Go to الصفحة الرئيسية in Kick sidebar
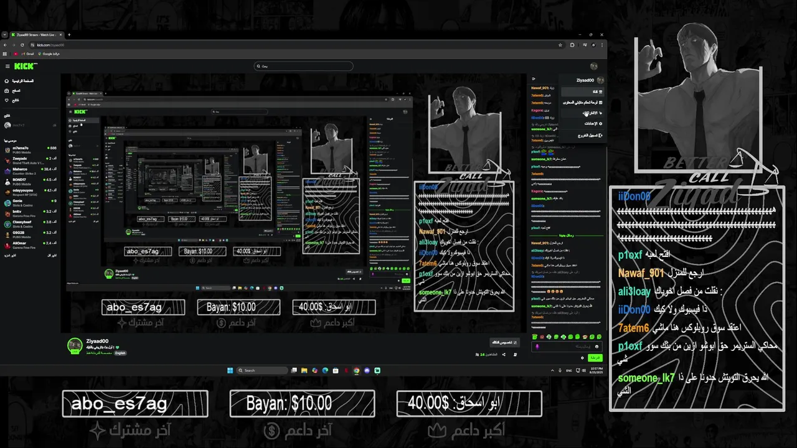This screenshot has width=797, height=448. click(20, 81)
